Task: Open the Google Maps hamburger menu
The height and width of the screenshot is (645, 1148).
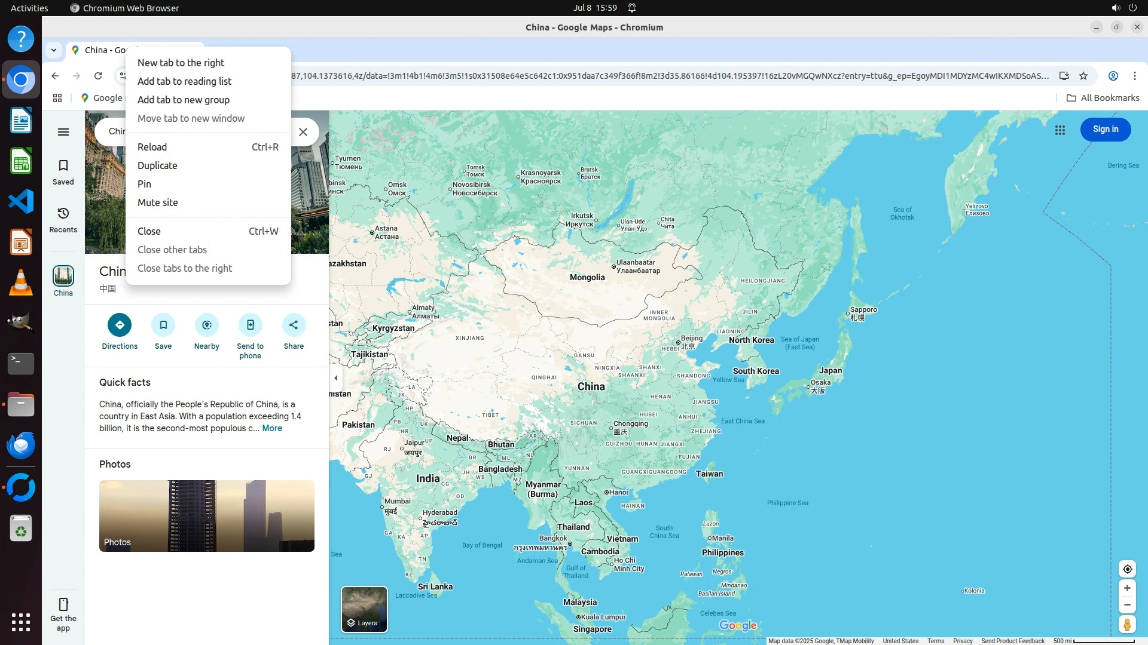Action: click(x=63, y=132)
